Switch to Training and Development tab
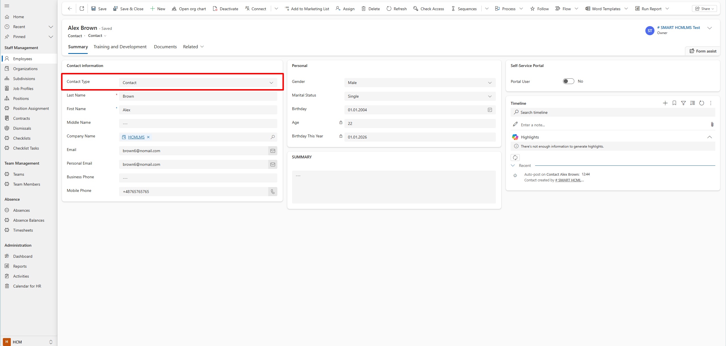Image resolution: width=726 pixels, height=346 pixels. click(x=120, y=47)
